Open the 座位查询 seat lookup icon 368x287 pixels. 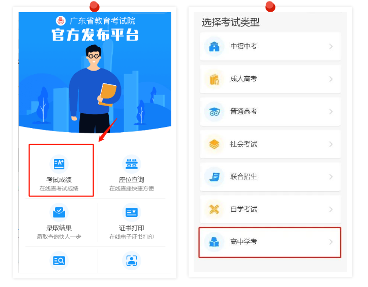click(132, 164)
